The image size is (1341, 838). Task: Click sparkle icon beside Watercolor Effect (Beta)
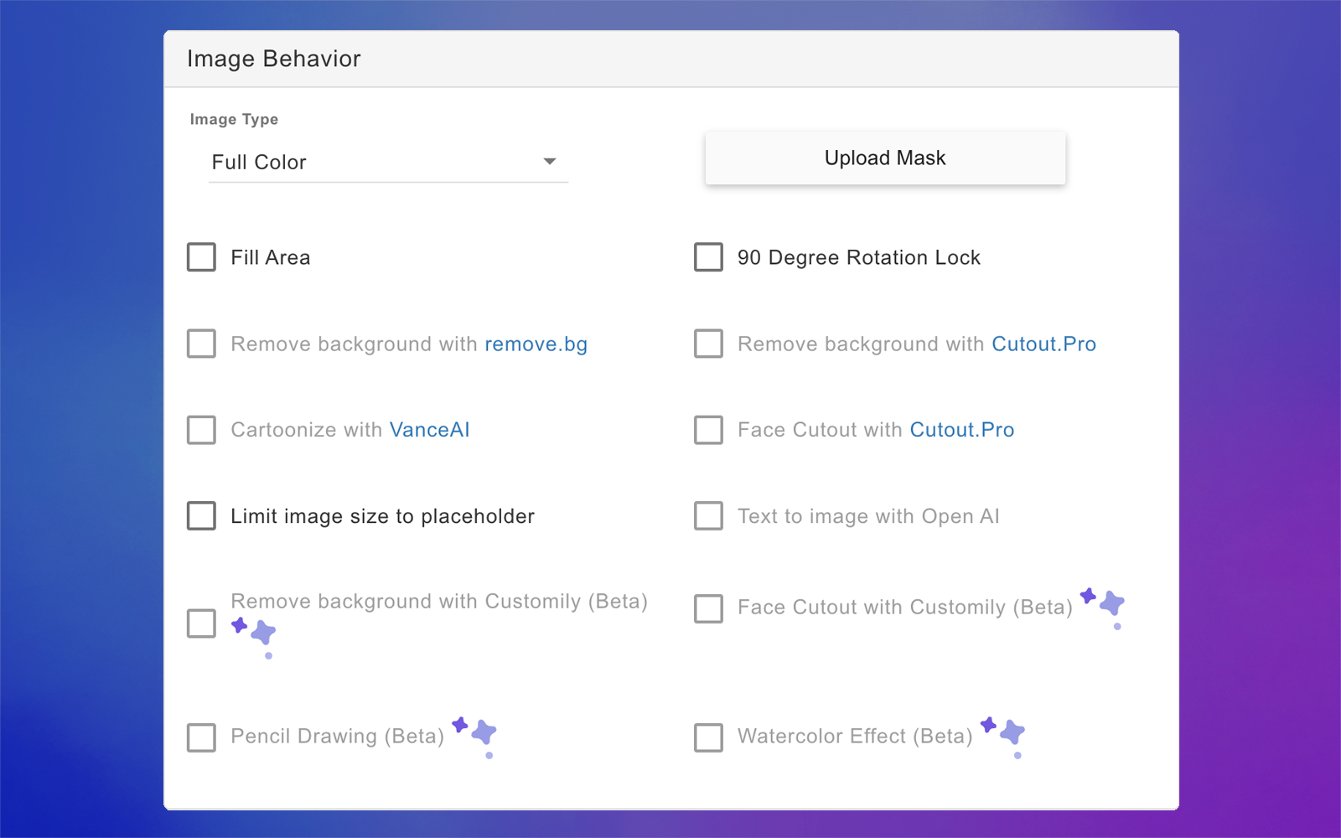1004,735
